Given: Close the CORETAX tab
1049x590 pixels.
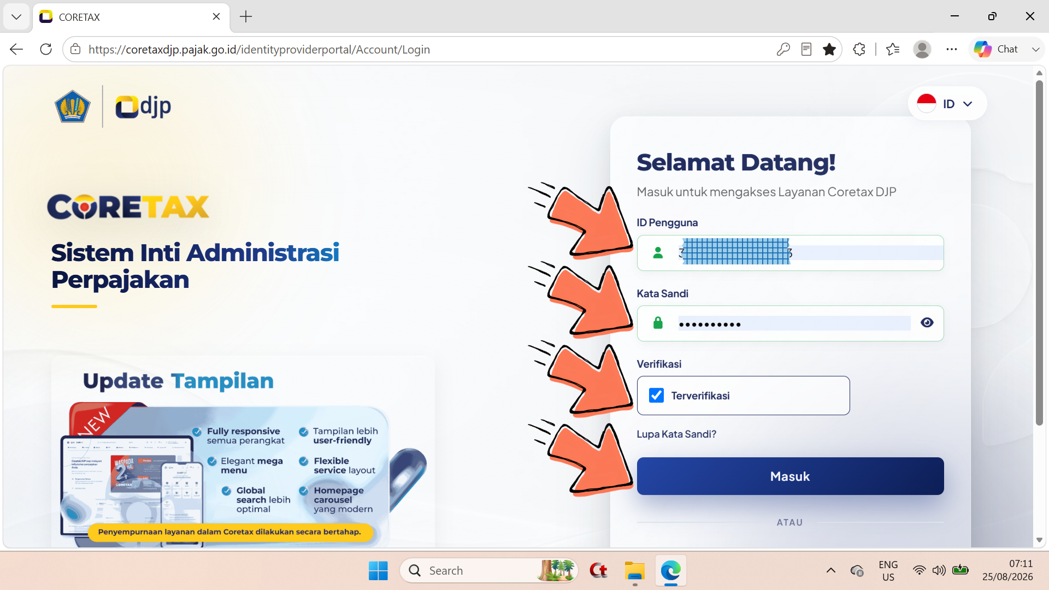Looking at the screenshot, I should (216, 16).
